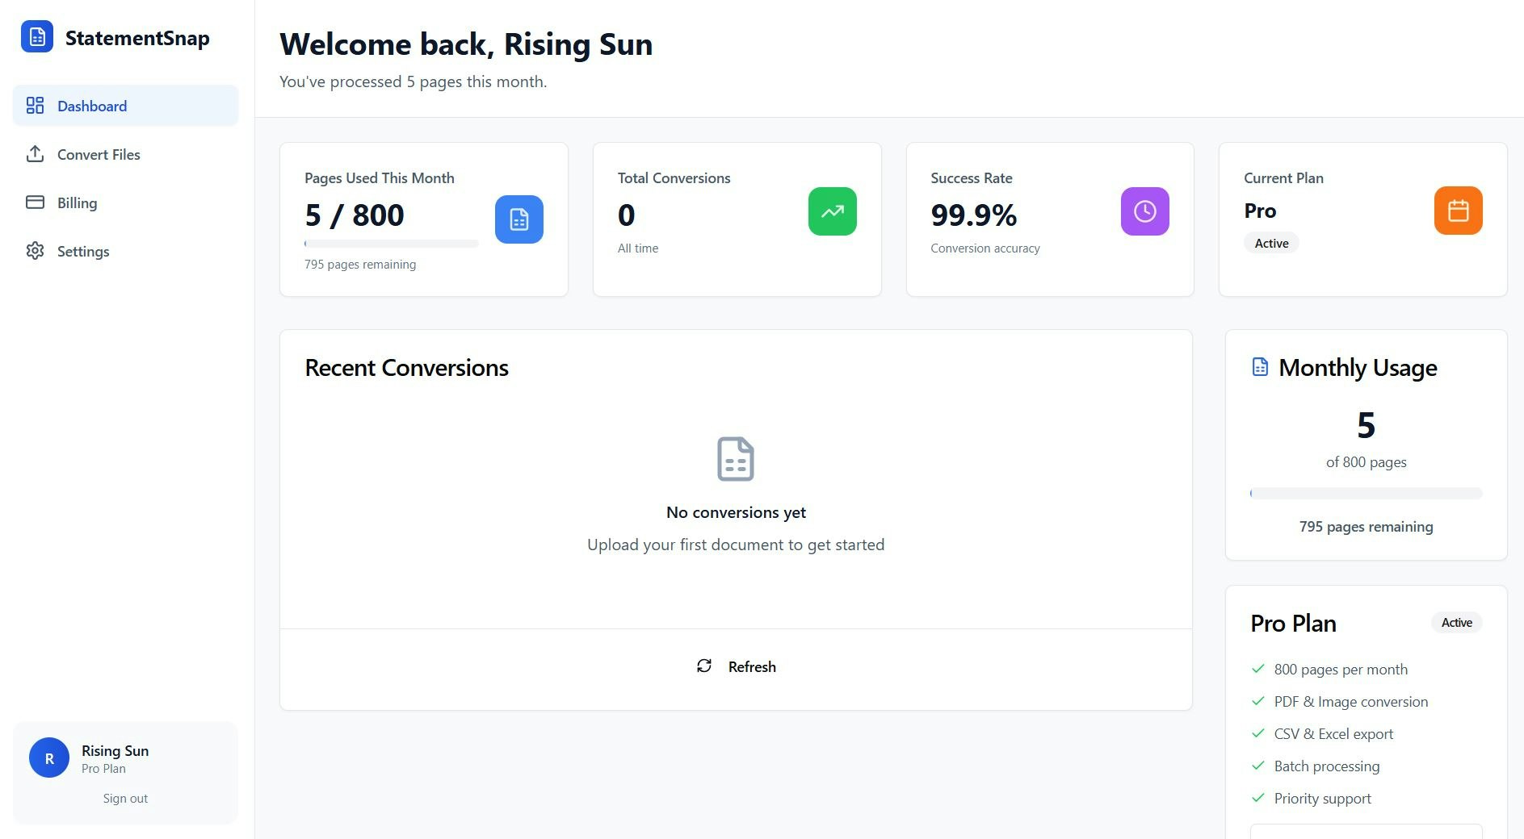The width and height of the screenshot is (1524, 839).
Task: Click the purple clock icon in Success Rate
Action: pyautogui.click(x=1145, y=211)
